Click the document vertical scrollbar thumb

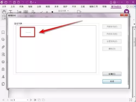click(x=135, y=42)
